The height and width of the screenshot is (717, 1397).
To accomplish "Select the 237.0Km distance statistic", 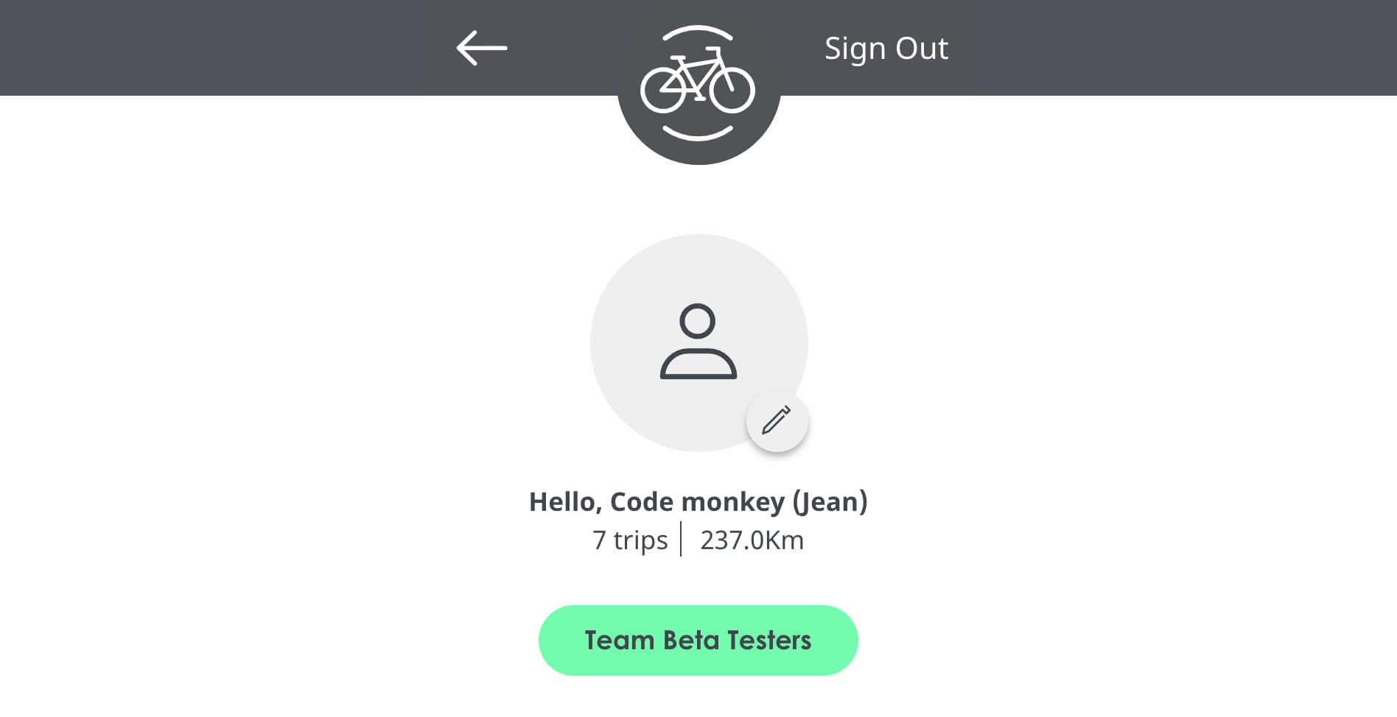I will click(x=752, y=540).
